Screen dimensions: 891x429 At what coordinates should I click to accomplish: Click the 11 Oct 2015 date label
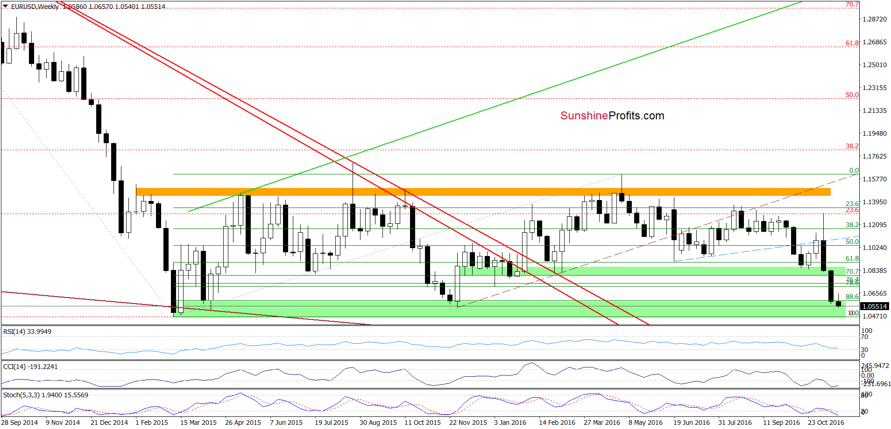423,422
